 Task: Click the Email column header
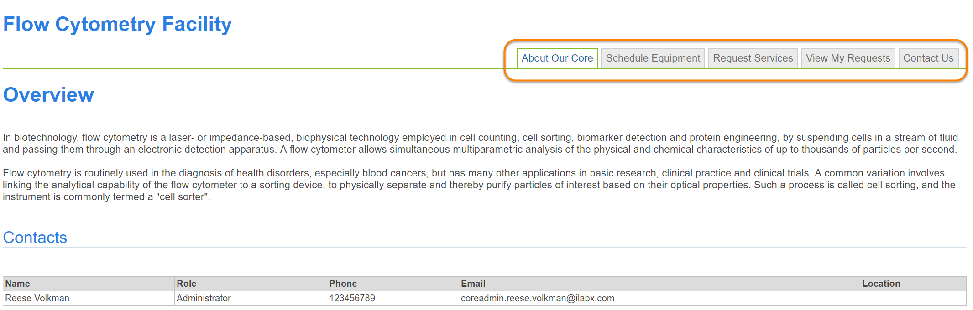[x=473, y=284]
